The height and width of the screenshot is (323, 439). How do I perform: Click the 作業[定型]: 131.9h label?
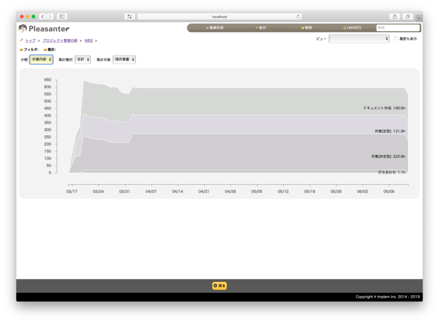pyautogui.click(x=390, y=131)
